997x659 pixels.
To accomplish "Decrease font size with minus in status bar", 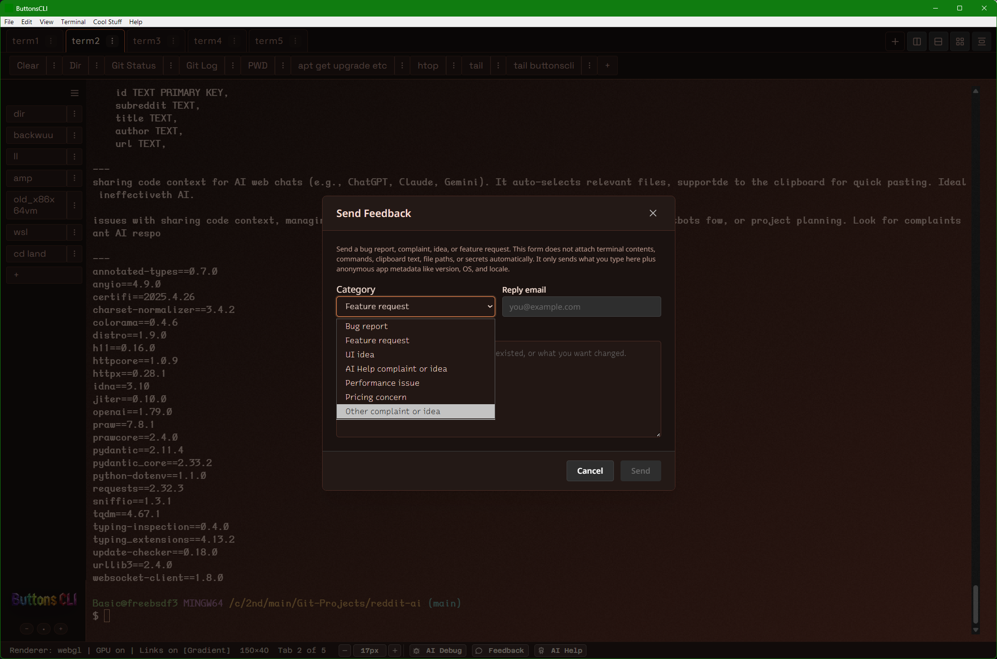I will click(345, 650).
